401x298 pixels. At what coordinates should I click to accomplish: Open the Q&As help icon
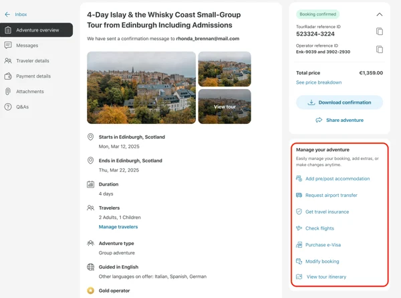[x=8, y=107]
